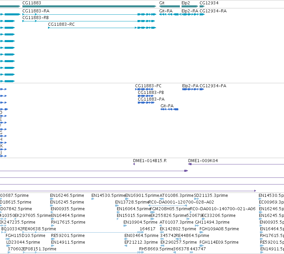Click the SD21135.3prime EST label
The image size is (284, 254).
click(211, 196)
